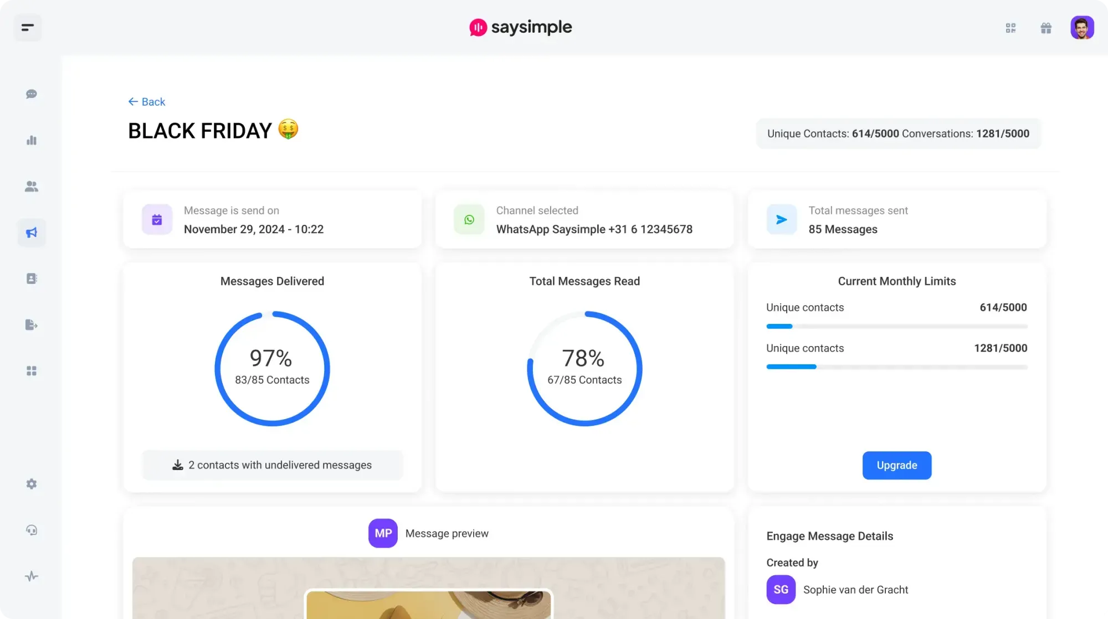1108x619 pixels.
Task: Click the Saysimple logo
Action: pyautogui.click(x=520, y=27)
